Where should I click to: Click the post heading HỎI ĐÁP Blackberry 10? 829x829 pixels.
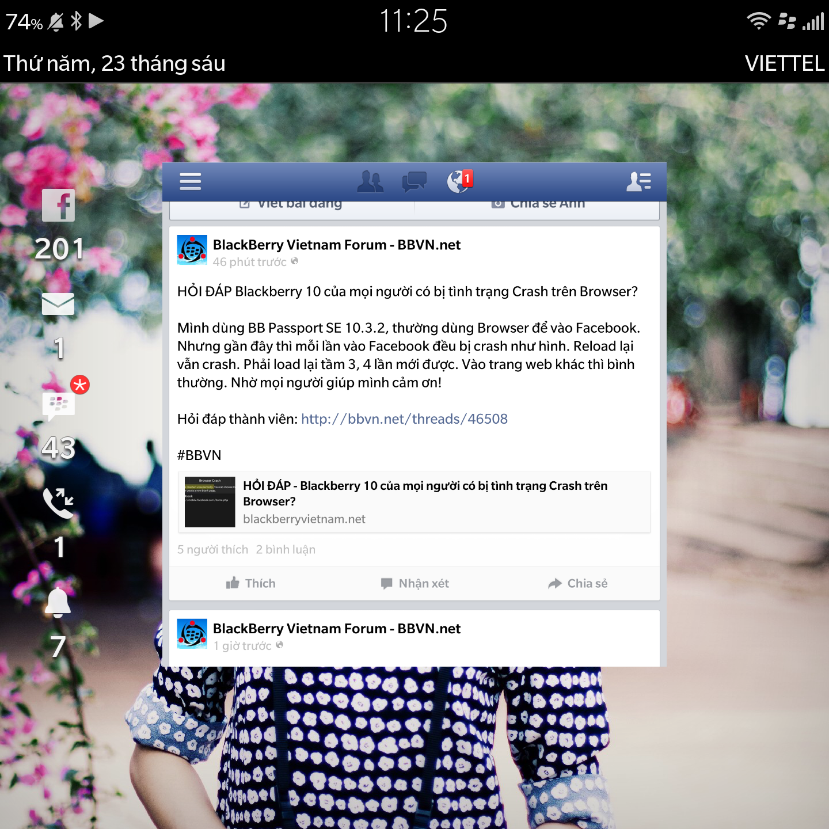[x=408, y=291]
